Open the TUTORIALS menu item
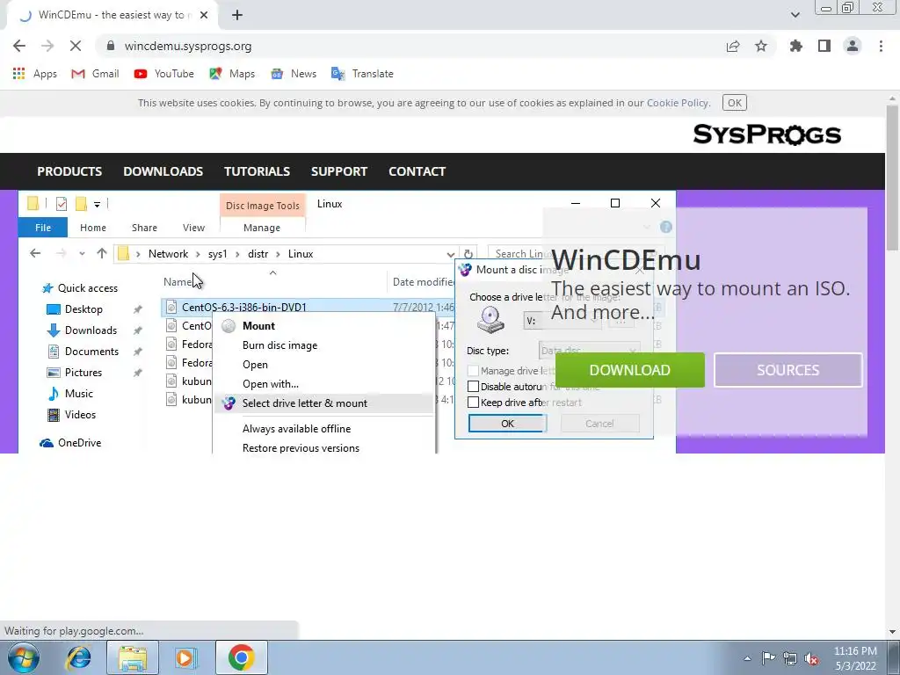The image size is (900, 675). tap(257, 171)
